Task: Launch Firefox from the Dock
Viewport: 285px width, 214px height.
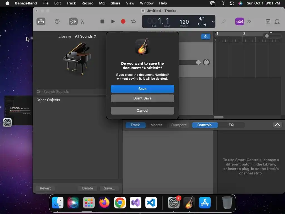Action: [104, 203]
